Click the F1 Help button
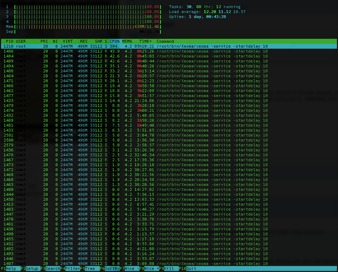The image size is (338, 272). [11, 268]
